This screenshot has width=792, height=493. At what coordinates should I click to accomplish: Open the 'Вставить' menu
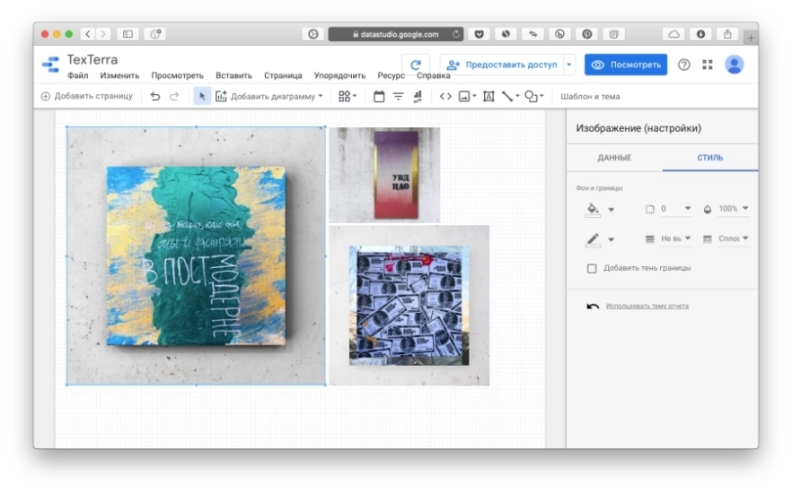pos(233,75)
